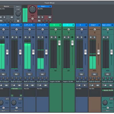Select the [Grp] 1 strip header
The height and width of the screenshot is (114, 114).
click(93, 25)
